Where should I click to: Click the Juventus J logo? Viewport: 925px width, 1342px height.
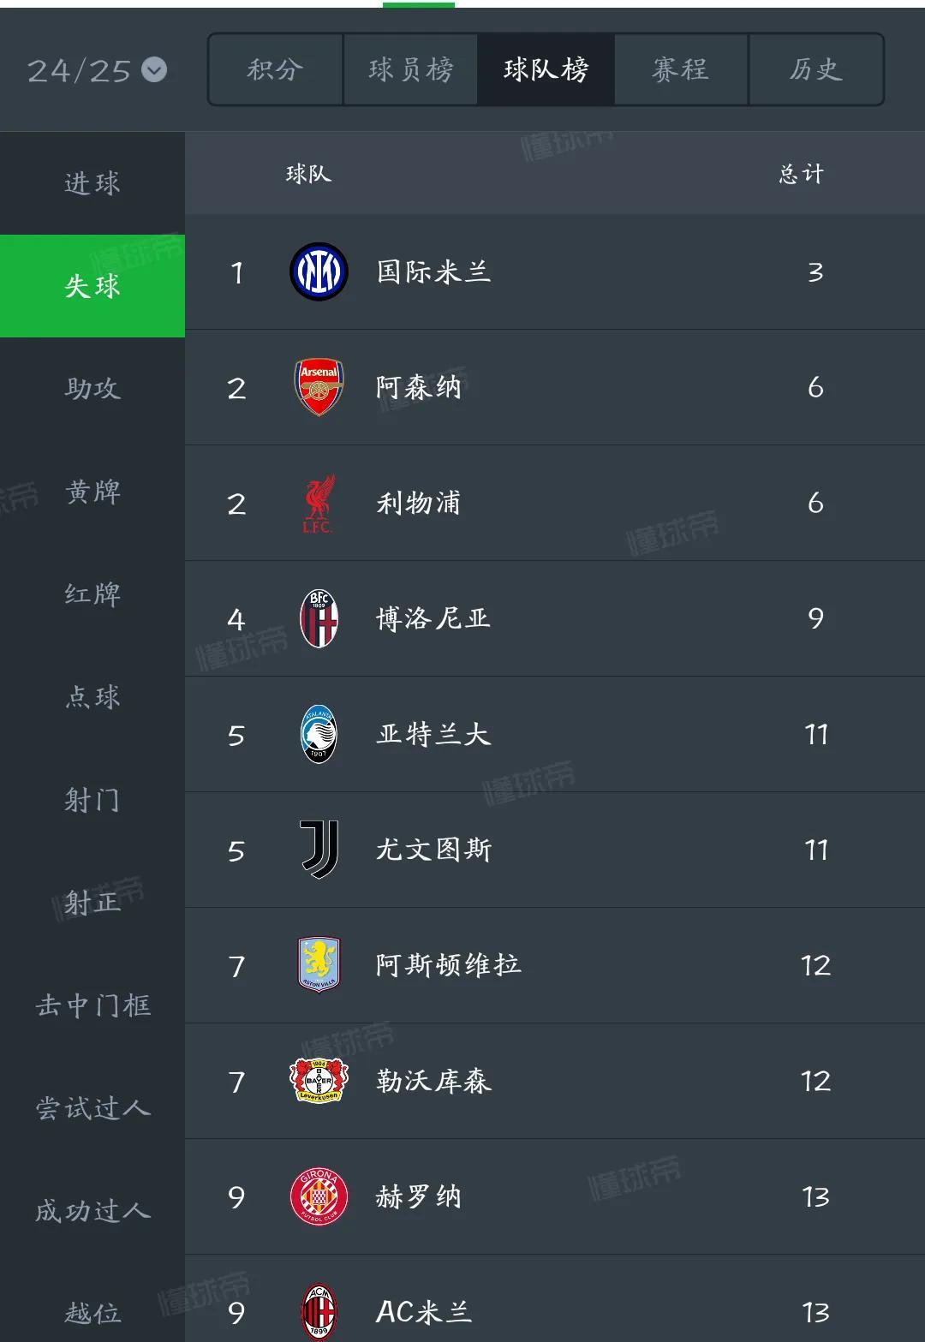point(319,850)
